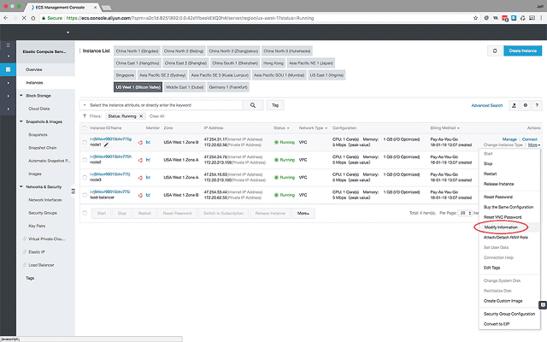
Task: Select the Singapore region tab
Action: 125,75
